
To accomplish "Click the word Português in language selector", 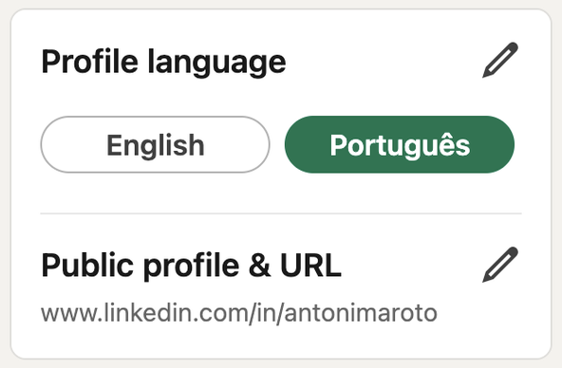I will click(x=400, y=144).
